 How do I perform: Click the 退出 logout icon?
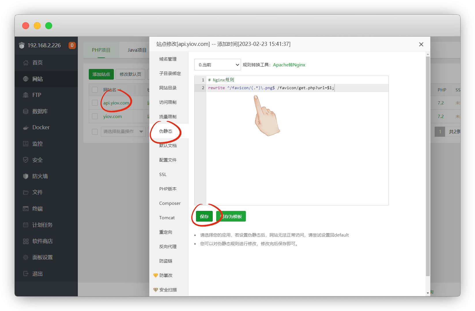click(x=26, y=273)
